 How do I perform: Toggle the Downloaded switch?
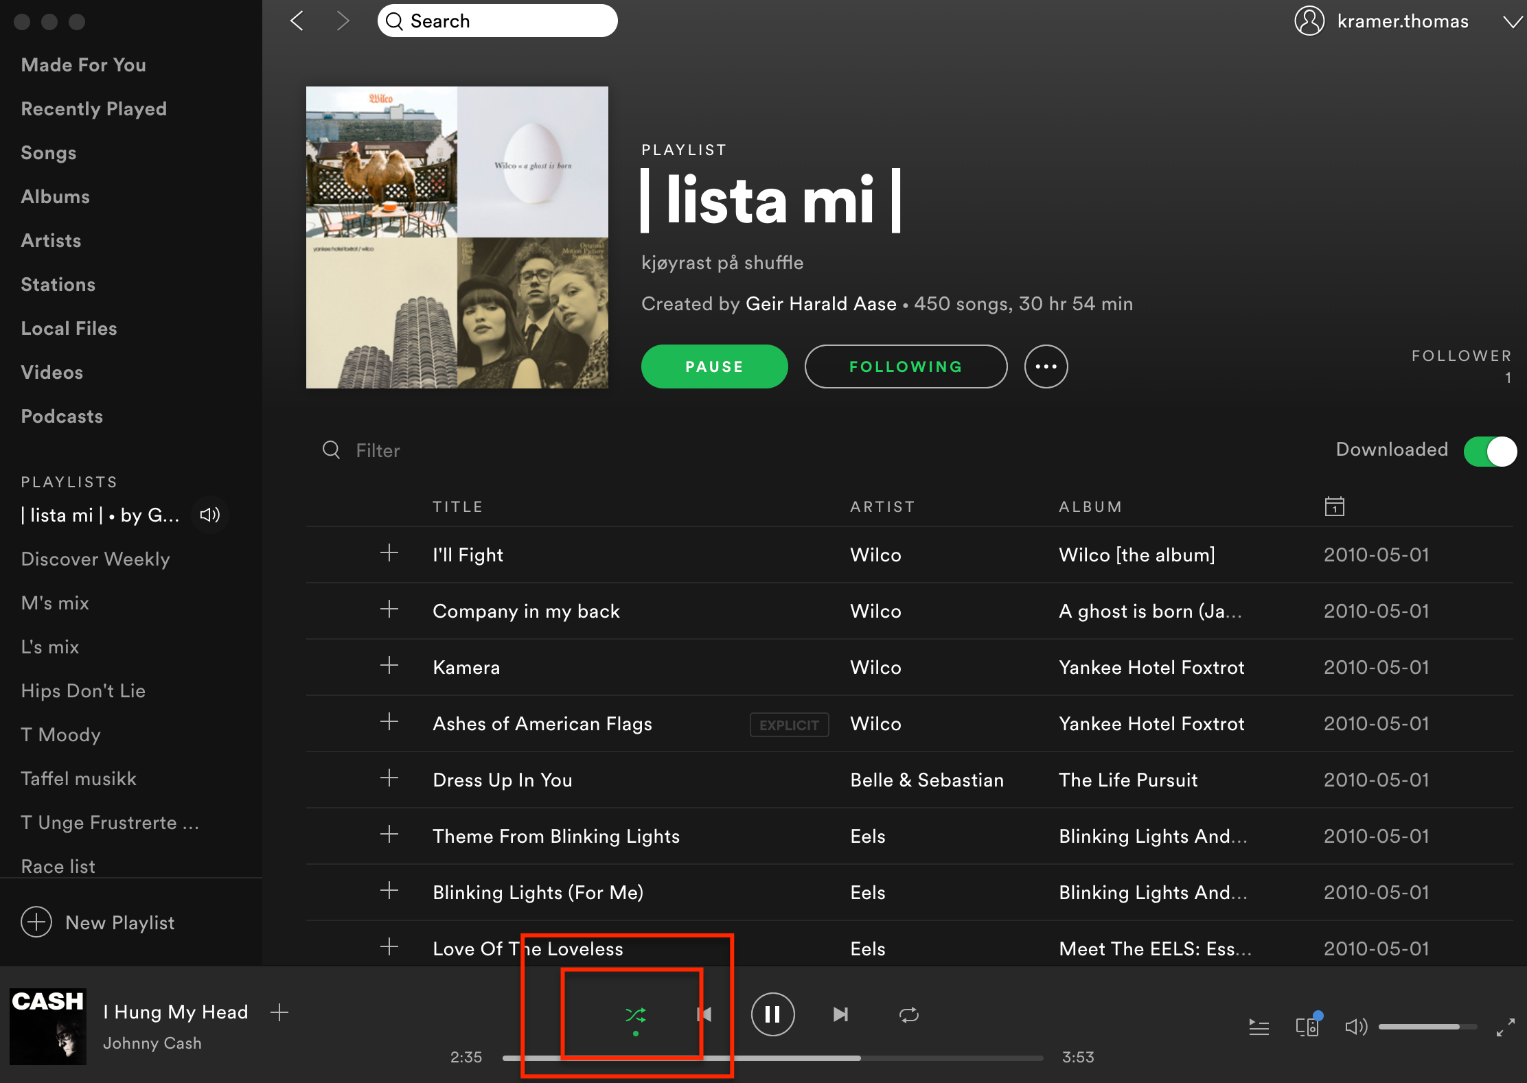(1490, 451)
